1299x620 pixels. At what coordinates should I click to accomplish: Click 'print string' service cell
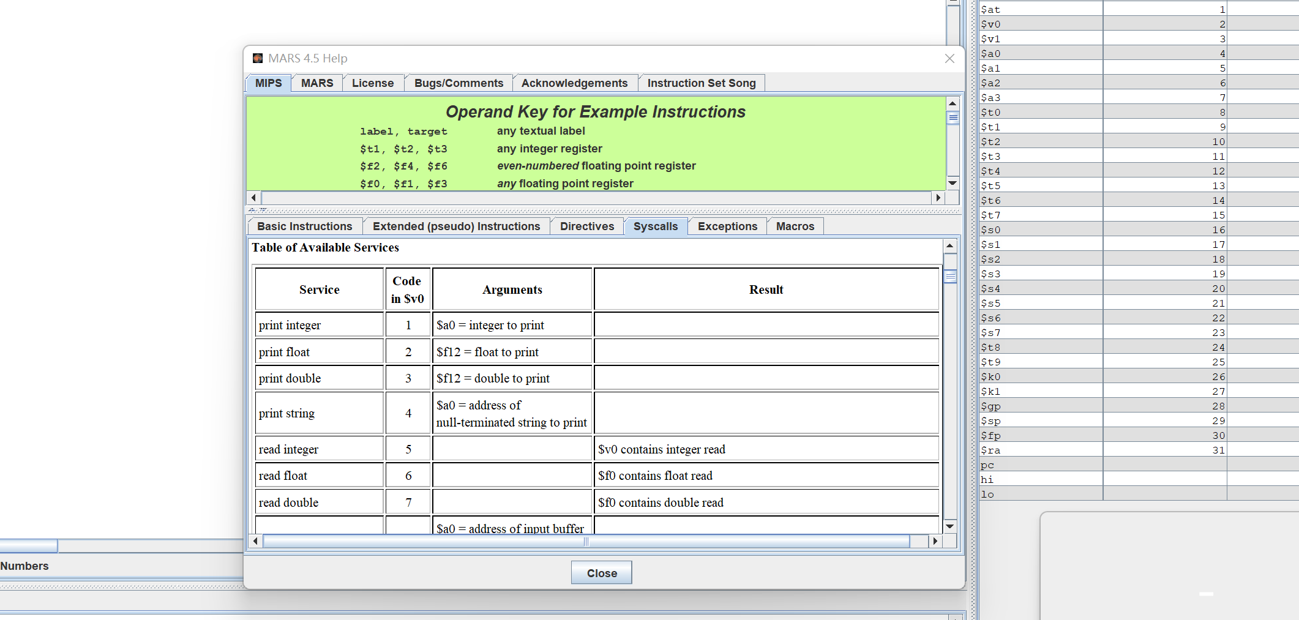320,413
